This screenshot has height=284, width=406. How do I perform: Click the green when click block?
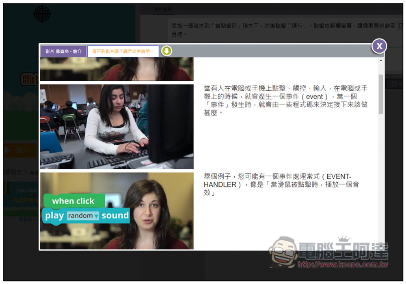click(73, 201)
